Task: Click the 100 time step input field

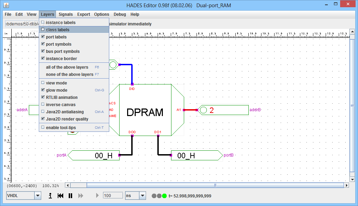Action: [113, 195]
